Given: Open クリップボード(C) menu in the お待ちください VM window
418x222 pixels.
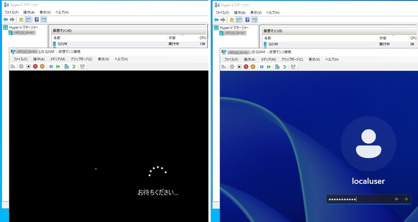Looking at the screenshot, I should click(x=81, y=59).
